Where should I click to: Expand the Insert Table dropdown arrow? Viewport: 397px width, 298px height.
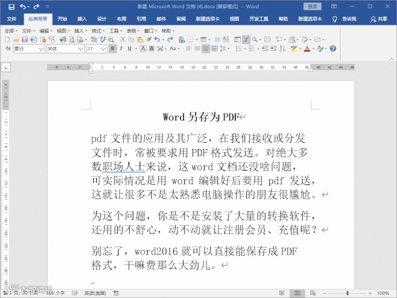[x=209, y=40]
